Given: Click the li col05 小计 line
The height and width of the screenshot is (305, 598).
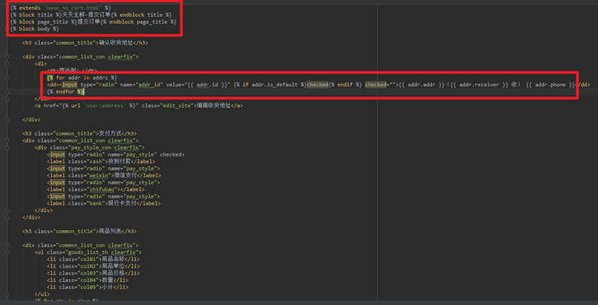Looking at the screenshot, I should [x=88, y=287].
